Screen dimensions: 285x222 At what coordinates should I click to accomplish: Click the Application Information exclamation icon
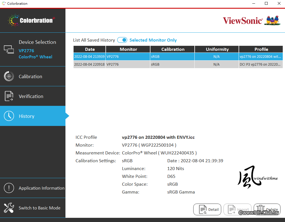click(x=9, y=188)
